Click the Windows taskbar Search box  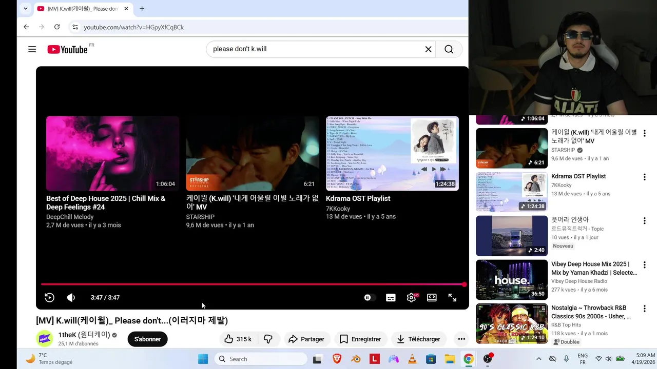[x=261, y=359]
